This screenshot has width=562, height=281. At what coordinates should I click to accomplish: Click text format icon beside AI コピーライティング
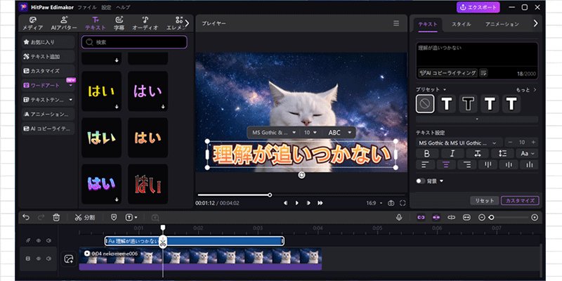(x=483, y=73)
